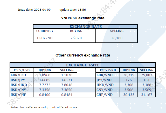This screenshot has height=113, width=166.
Task: Click the update time 13:56 text
Action: click(x=73, y=10)
